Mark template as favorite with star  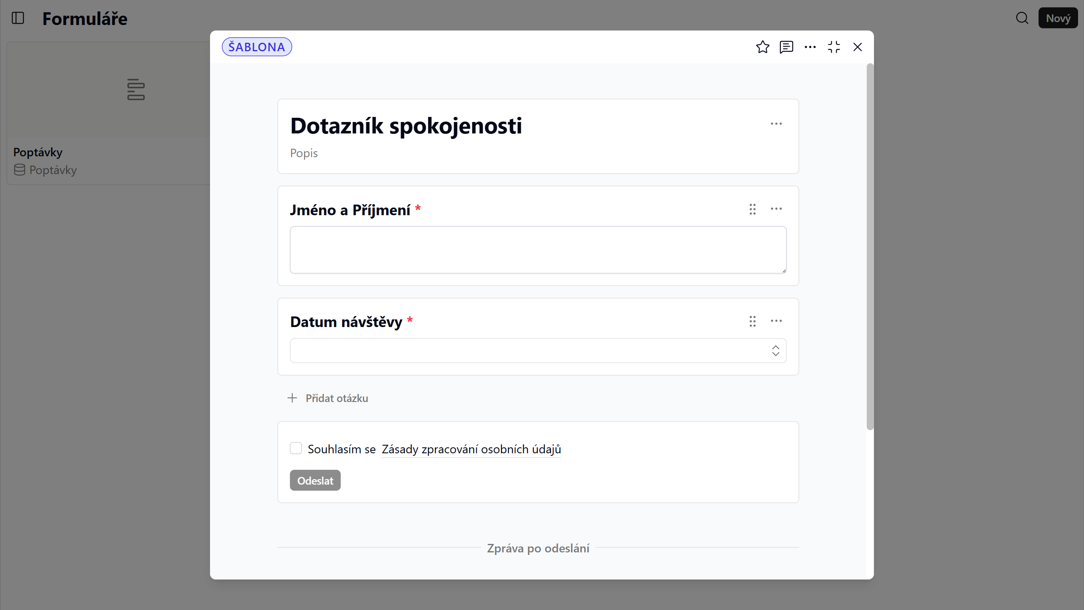point(763,47)
